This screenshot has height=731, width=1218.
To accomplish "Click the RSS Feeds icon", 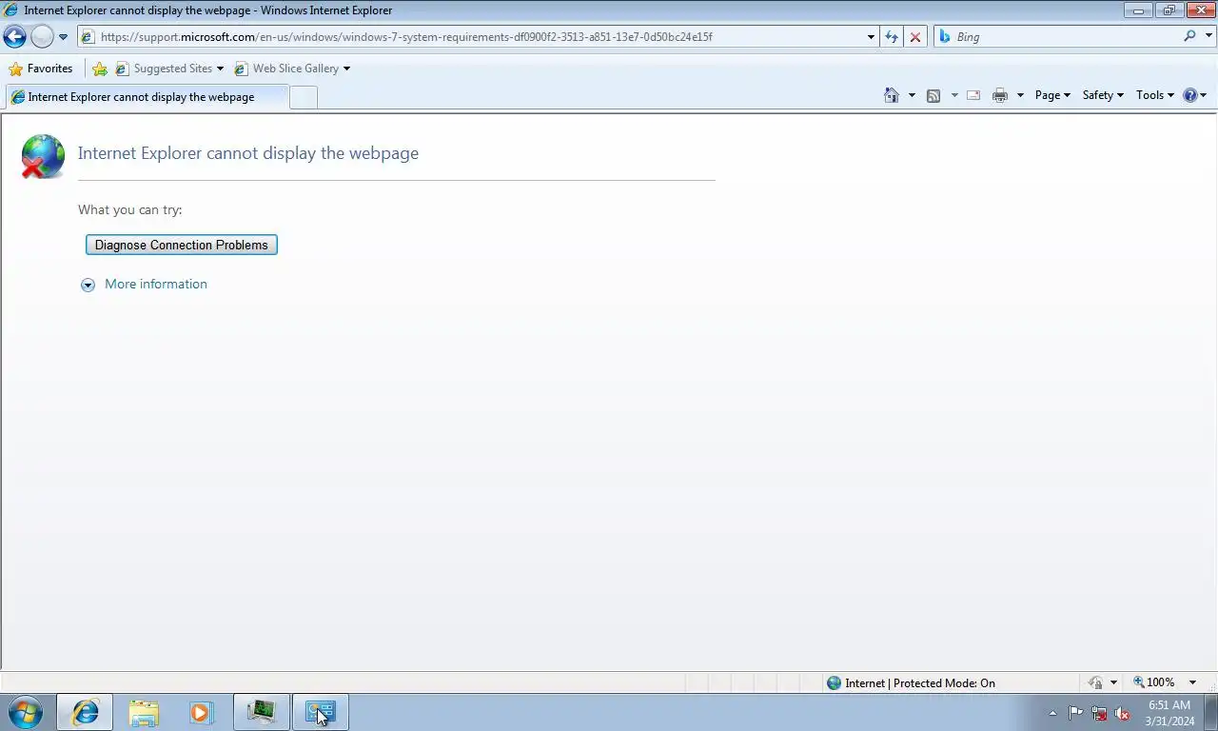I will click(933, 95).
